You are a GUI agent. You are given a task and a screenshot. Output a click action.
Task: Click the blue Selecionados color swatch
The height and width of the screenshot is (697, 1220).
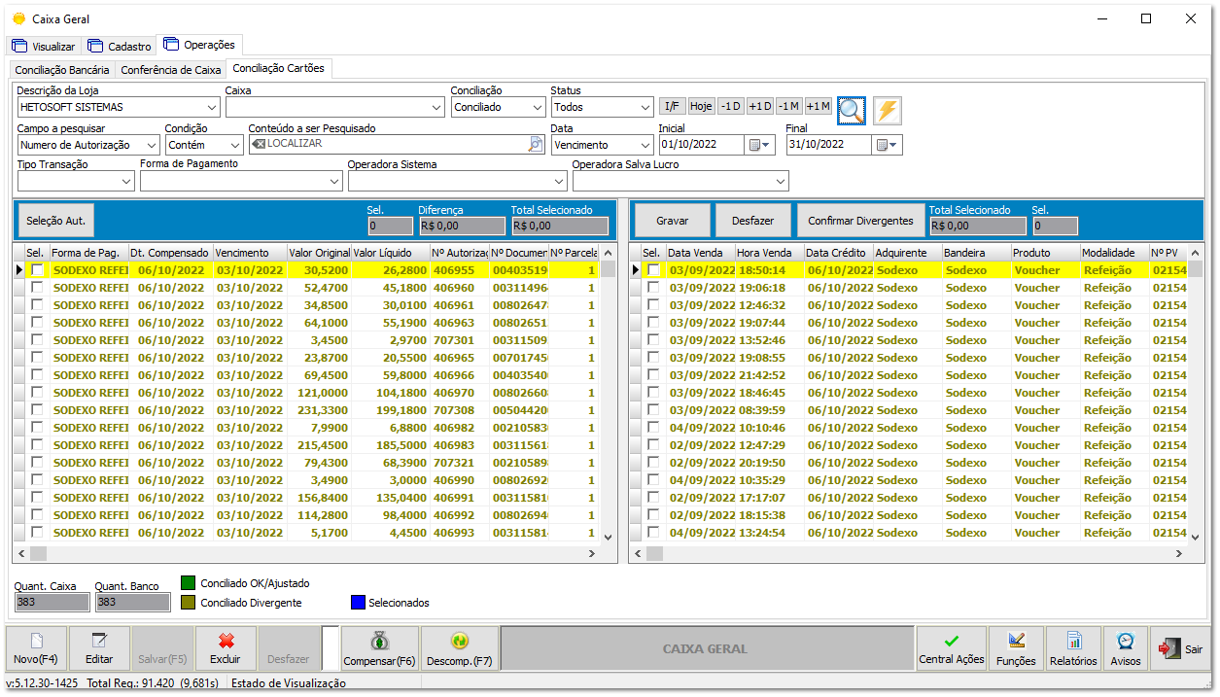358,603
